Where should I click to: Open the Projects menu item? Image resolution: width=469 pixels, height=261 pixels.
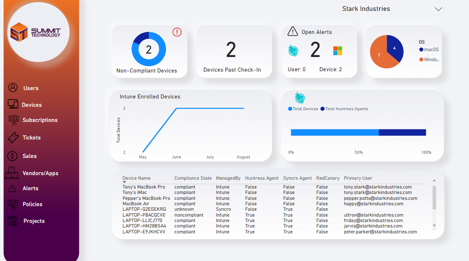coord(34,221)
